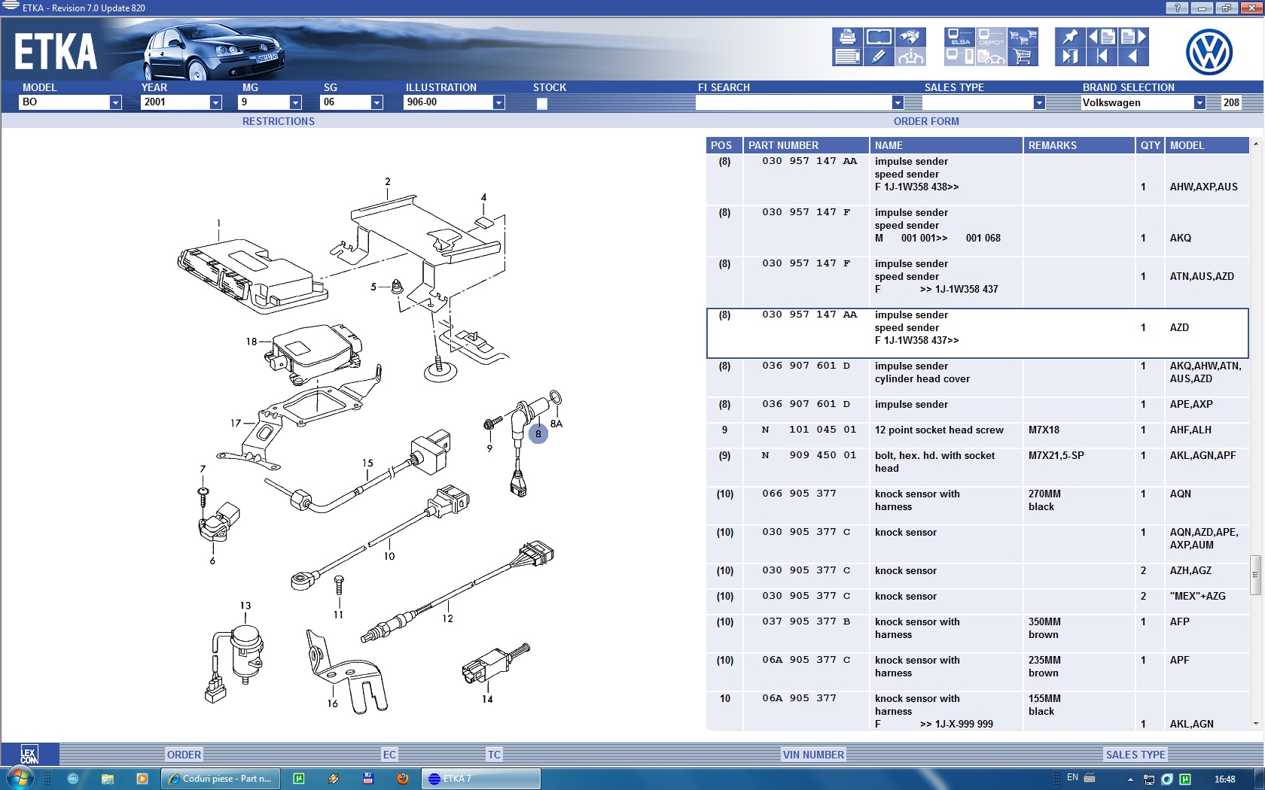Open the RESTRICTIONS tab
The width and height of the screenshot is (1265, 790).
pos(278,121)
